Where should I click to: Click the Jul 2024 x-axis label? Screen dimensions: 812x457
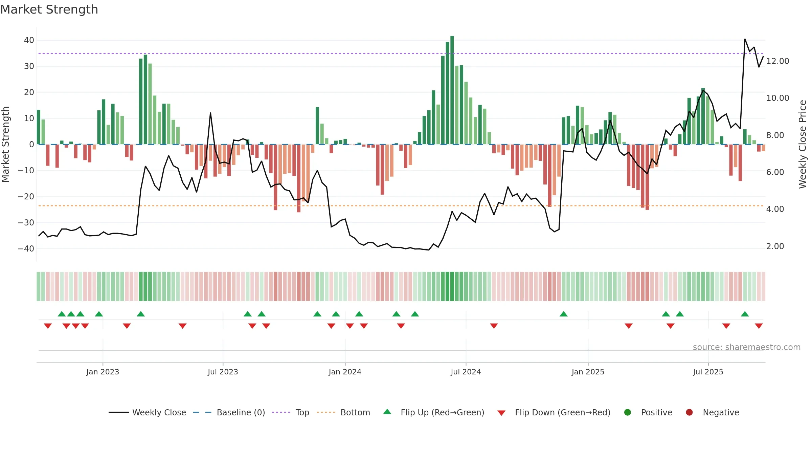point(466,372)
